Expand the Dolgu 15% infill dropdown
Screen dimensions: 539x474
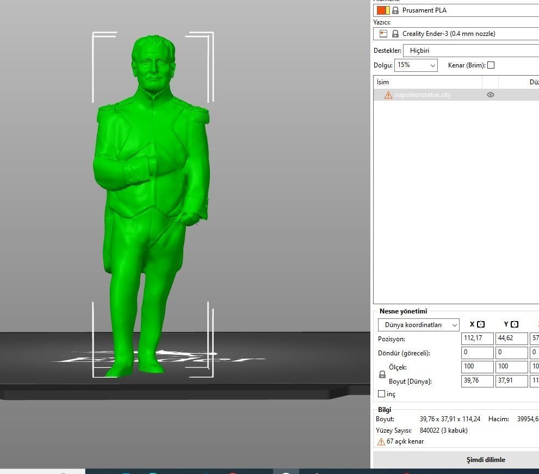click(416, 65)
